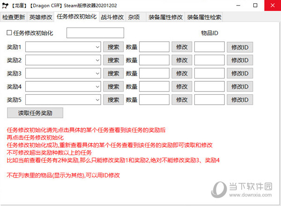Screen dimensions: 281x206
Task: Focus the 数量 field in 奖励4 row
Action: coord(154,86)
